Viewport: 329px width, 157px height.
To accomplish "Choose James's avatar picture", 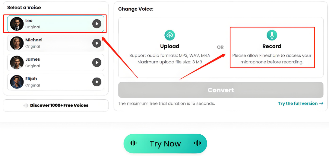I will pos(17,62).
